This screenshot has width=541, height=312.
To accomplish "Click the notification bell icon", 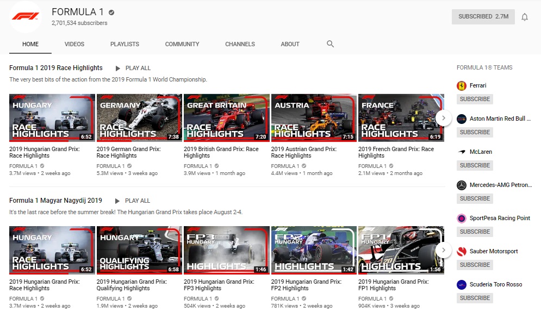I will pyautogui.click(x=524, y=17).
